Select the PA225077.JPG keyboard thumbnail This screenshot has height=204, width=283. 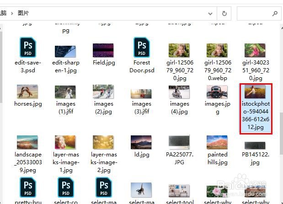179,142
